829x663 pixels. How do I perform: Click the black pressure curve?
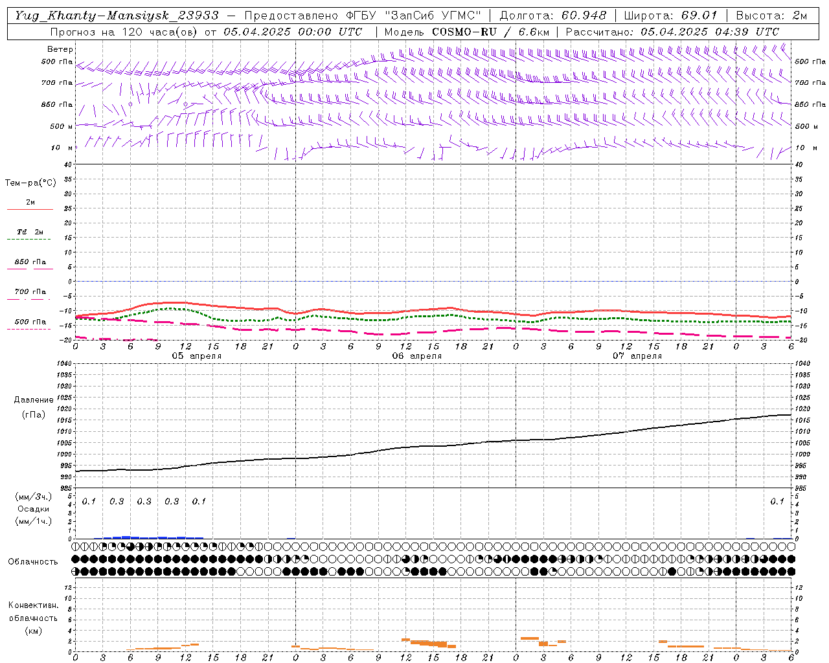tap(434, 445)
